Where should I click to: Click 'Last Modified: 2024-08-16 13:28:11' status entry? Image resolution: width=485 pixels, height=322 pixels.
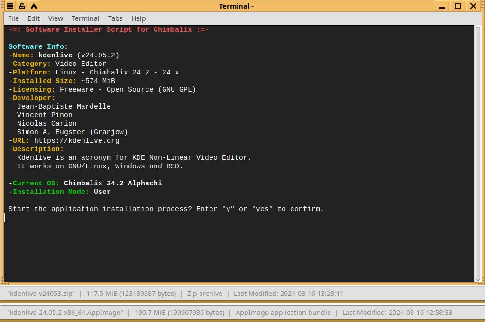point(288,294)
